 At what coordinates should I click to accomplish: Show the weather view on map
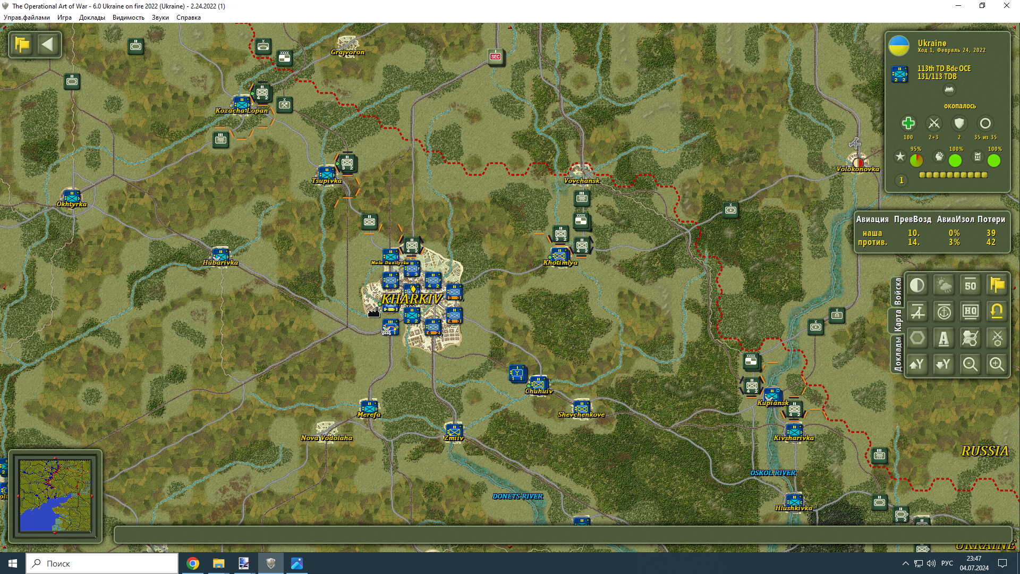(x=944, y=285)
